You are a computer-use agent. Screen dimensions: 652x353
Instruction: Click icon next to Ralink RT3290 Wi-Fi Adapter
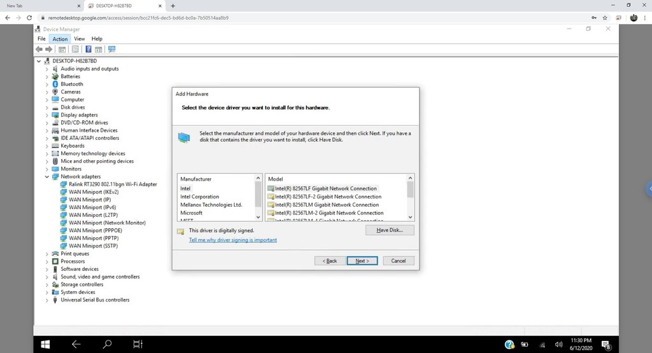[63, 184]
